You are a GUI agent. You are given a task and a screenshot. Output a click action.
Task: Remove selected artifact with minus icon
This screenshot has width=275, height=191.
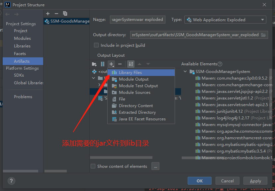tap(56, 14)
